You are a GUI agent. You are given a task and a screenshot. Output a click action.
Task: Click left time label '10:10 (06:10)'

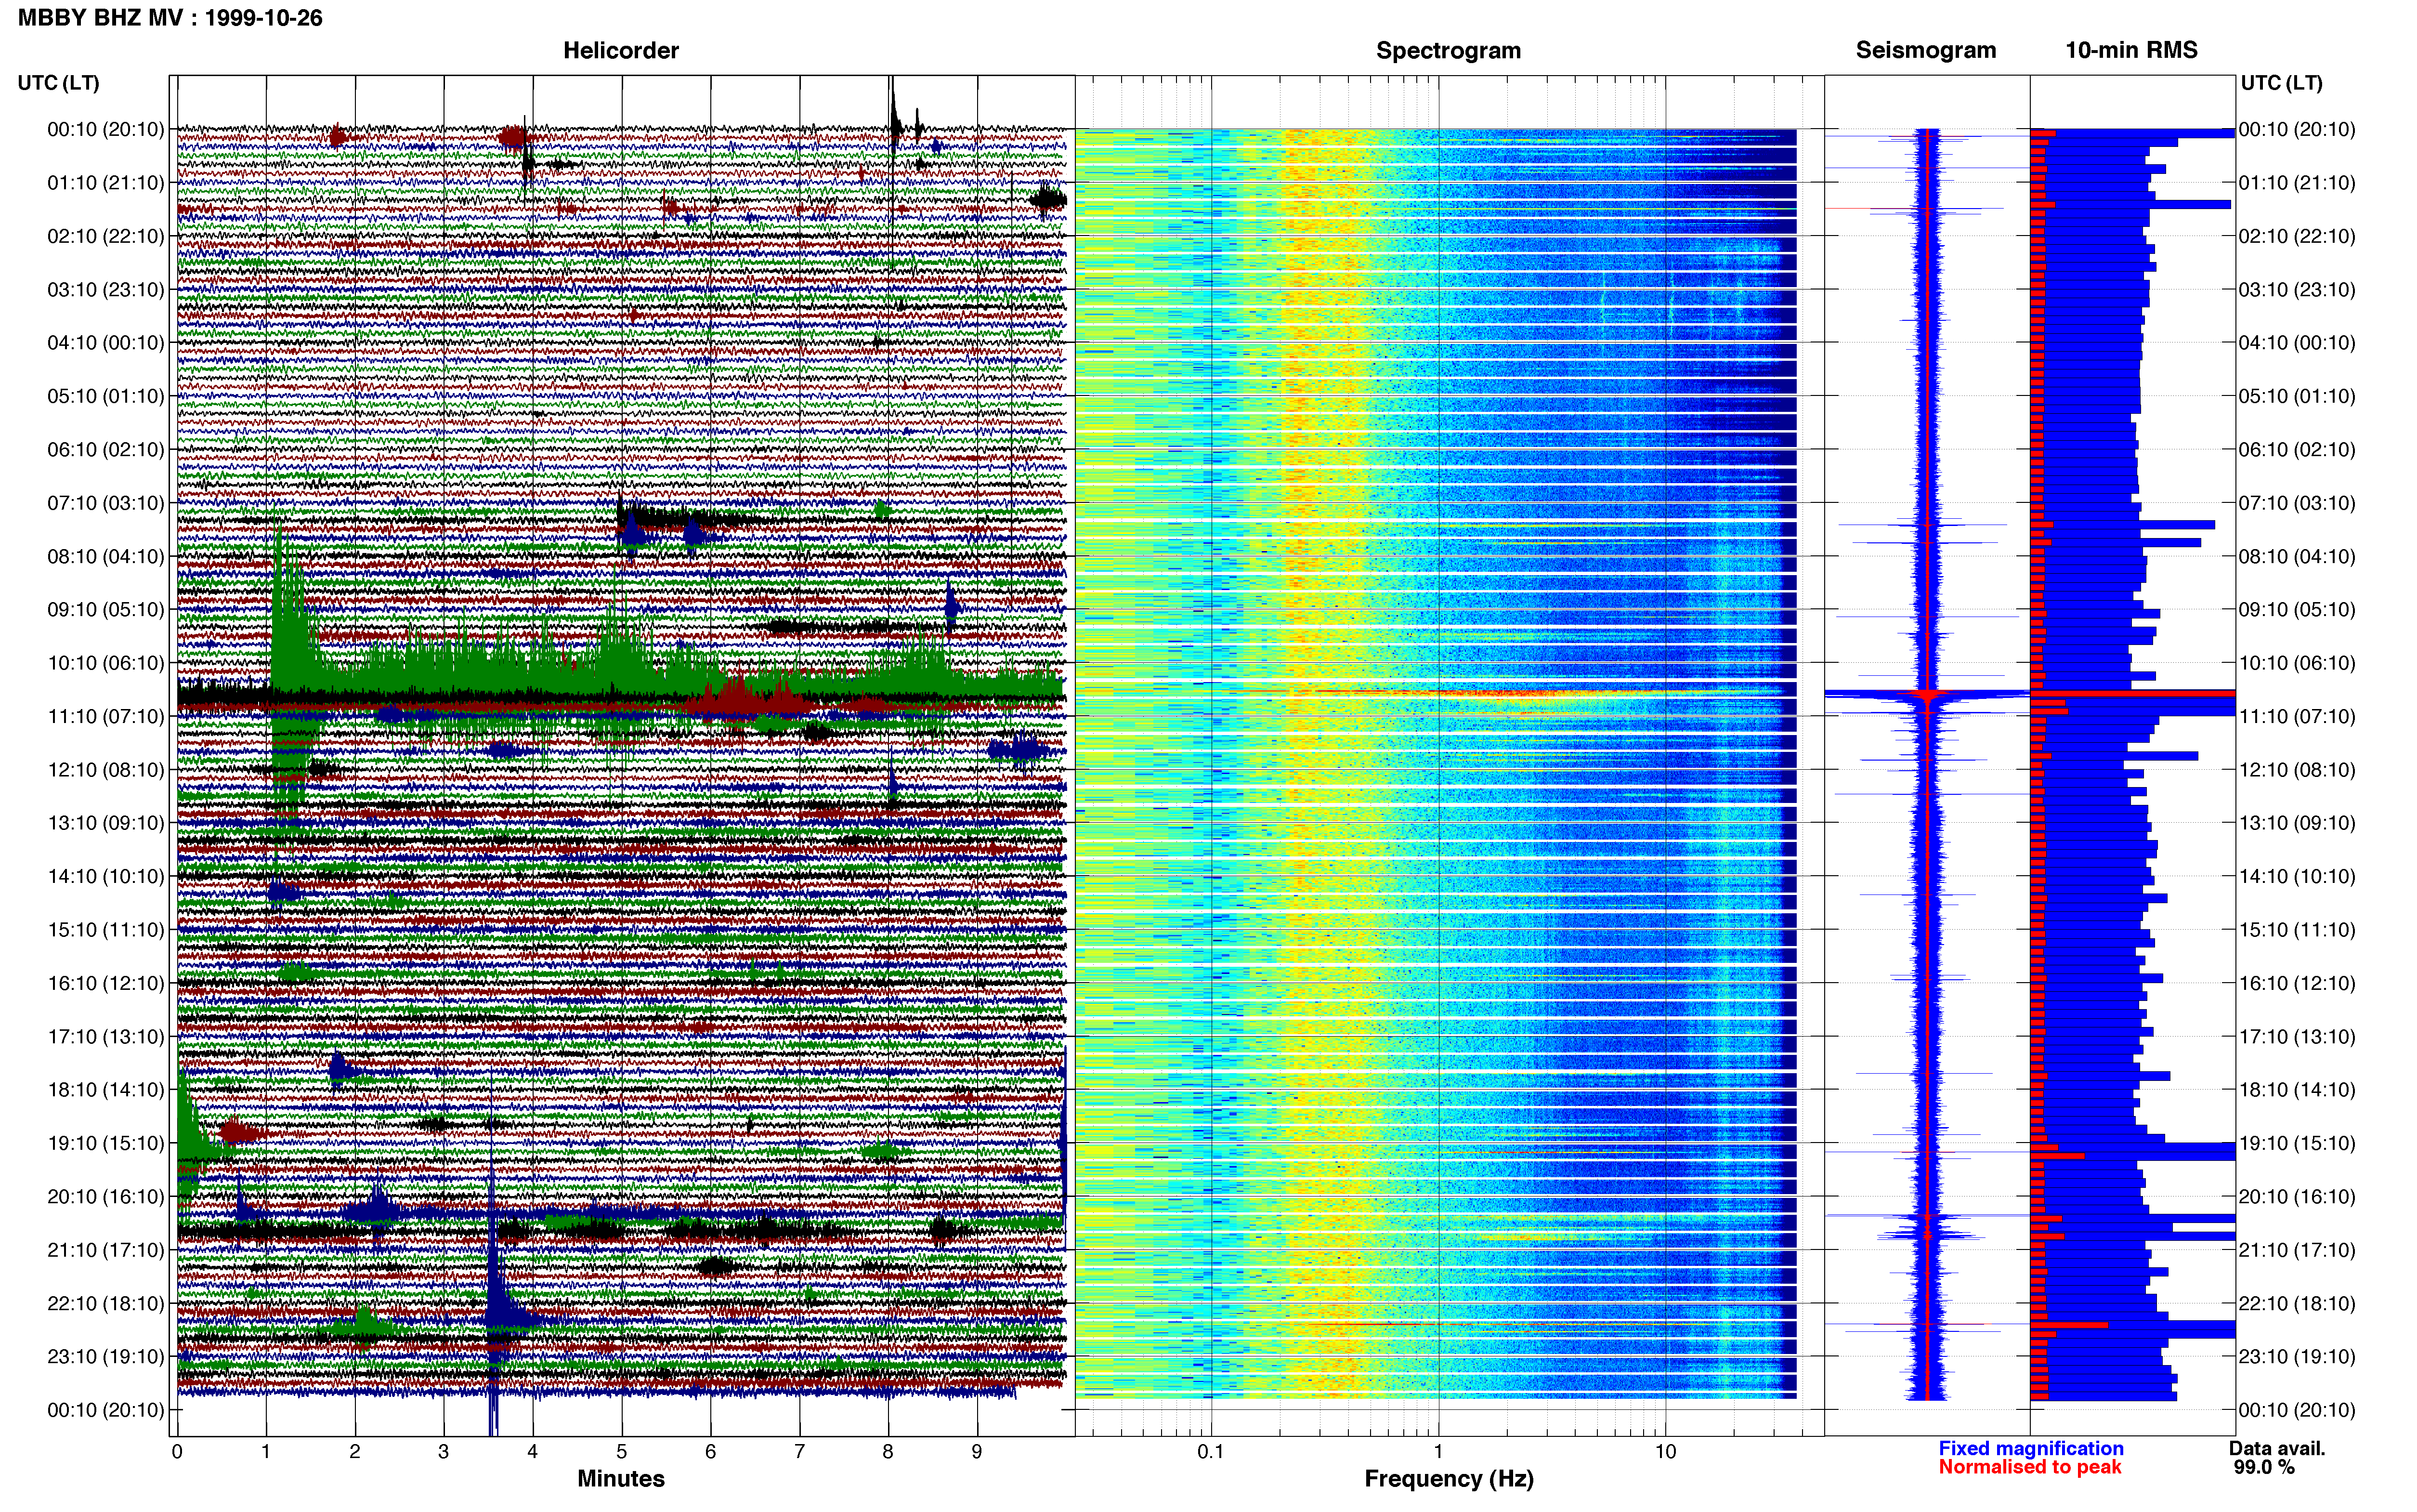(x=106, y=662)
